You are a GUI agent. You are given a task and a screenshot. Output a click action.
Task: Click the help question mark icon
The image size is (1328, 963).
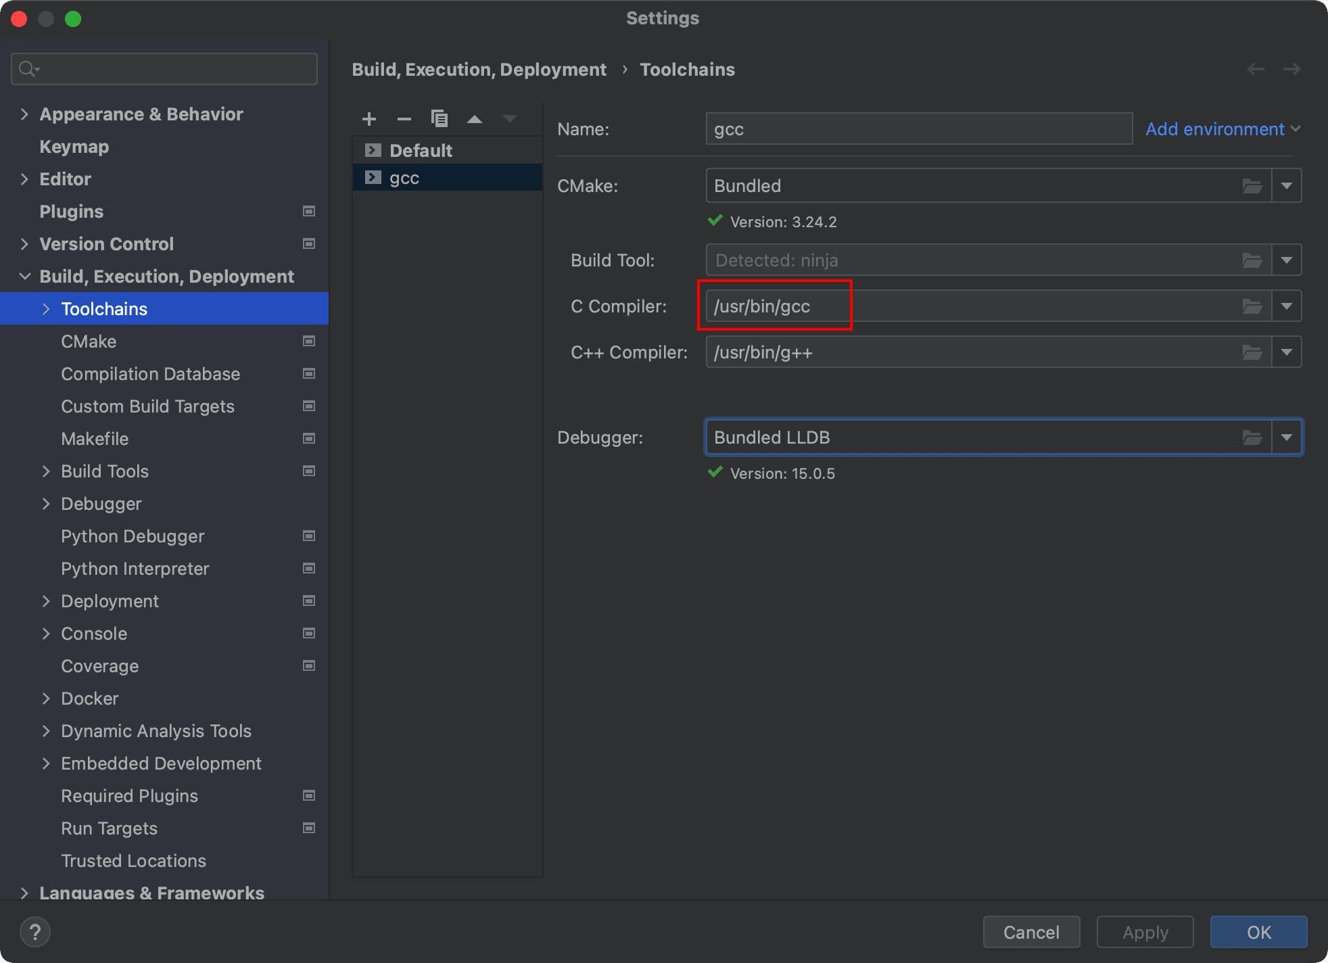pos(35,932)
